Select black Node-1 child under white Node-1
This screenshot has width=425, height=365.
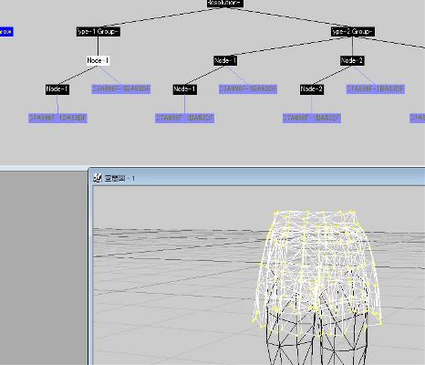click(x=57, y=89)
